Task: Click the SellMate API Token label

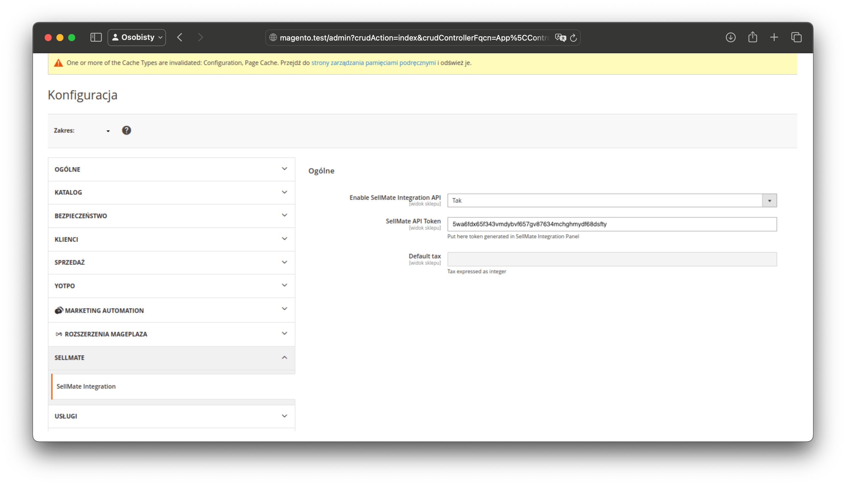Action: (413, 221)
